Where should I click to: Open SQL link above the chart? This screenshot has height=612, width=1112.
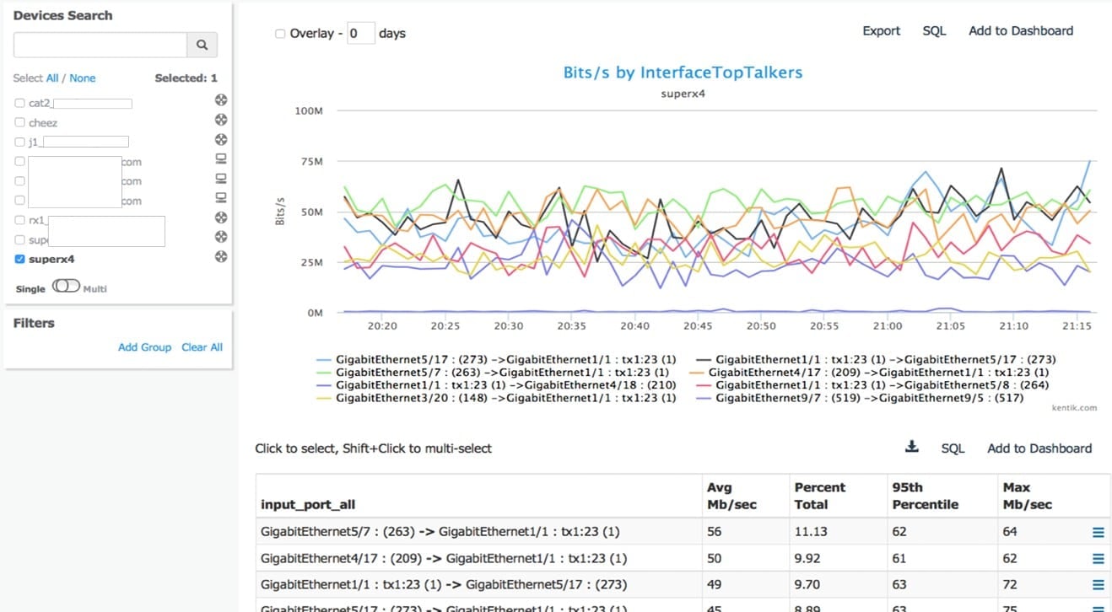(934, 30)
